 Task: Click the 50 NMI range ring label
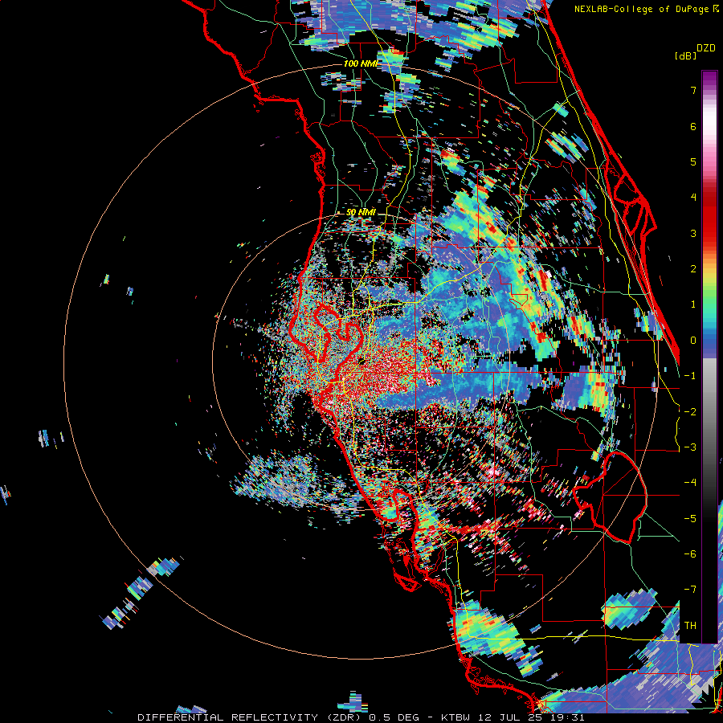[361, 212]
